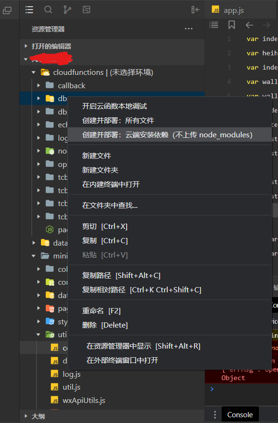
Task: Click the Console panel vertical dots icon
Action: coord(215,414)
